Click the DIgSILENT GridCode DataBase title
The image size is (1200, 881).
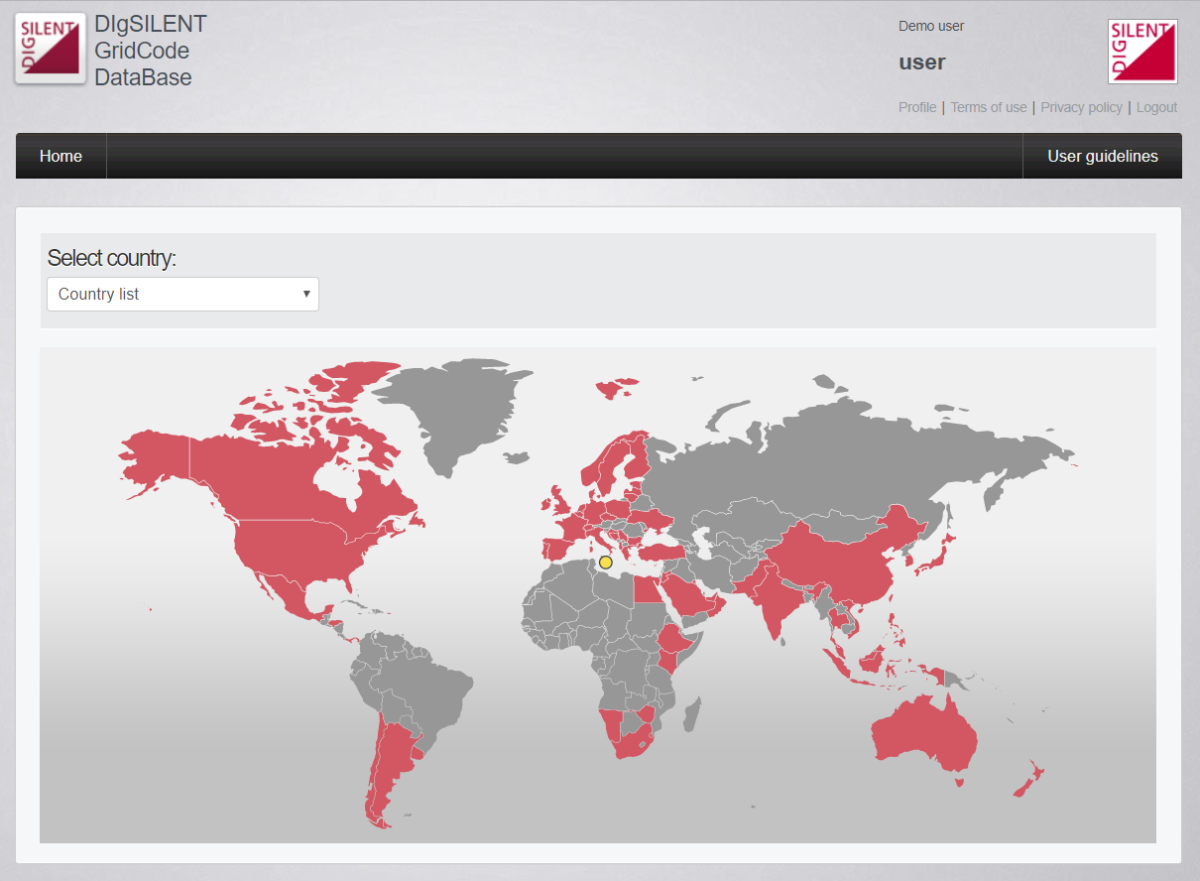point(151,51)
